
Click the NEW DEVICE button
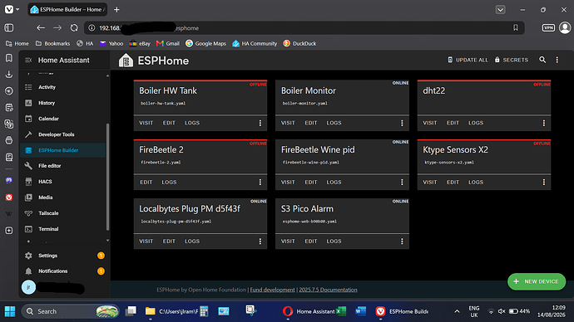coord(537,281)
